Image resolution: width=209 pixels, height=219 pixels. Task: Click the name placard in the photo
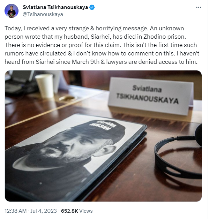tap(151, 96)
